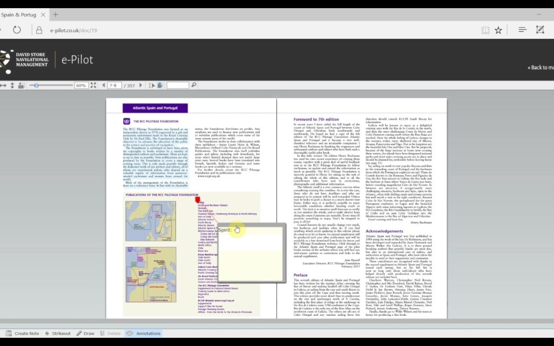
Task: Go to previous page with left arrow
Action: [104, 86]
